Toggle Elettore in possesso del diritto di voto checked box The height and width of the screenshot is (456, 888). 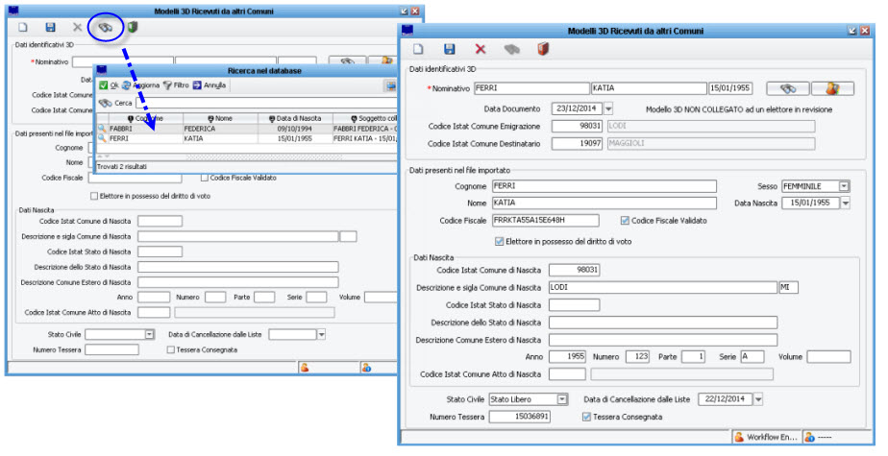(499, 241)
